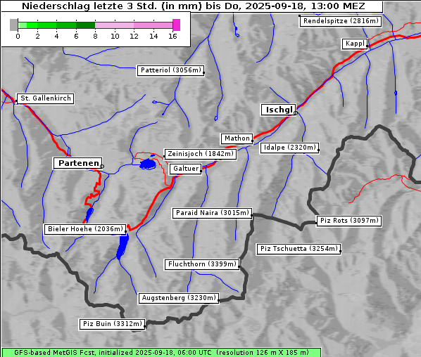Select the Paraid Naira (3015m) label
The height and width of the screenshot is (357, 421).
pyautogui.click(x=212, y=213)
